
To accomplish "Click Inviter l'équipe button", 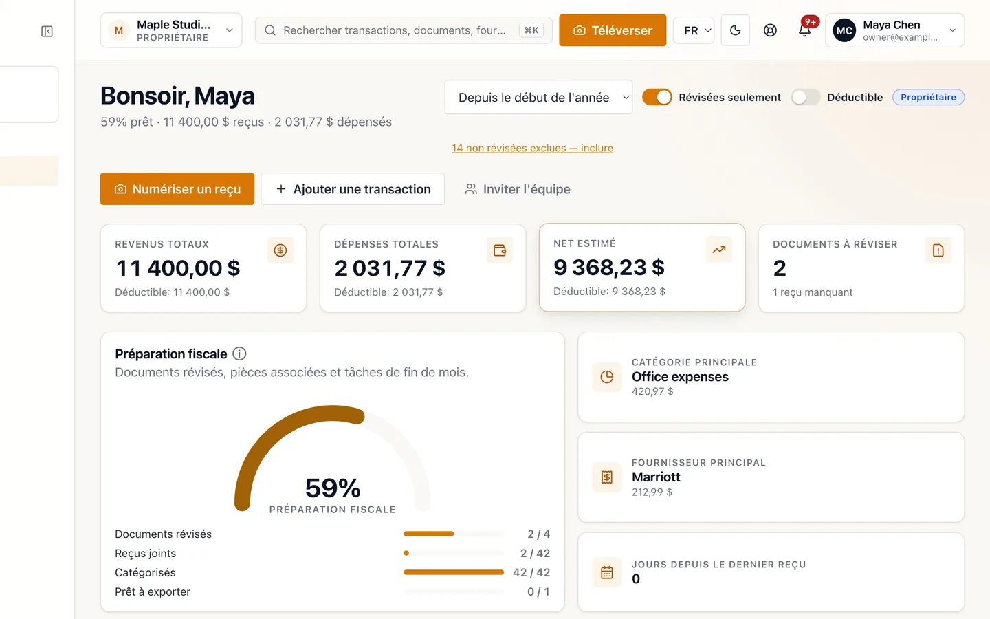I will (518, 188).
